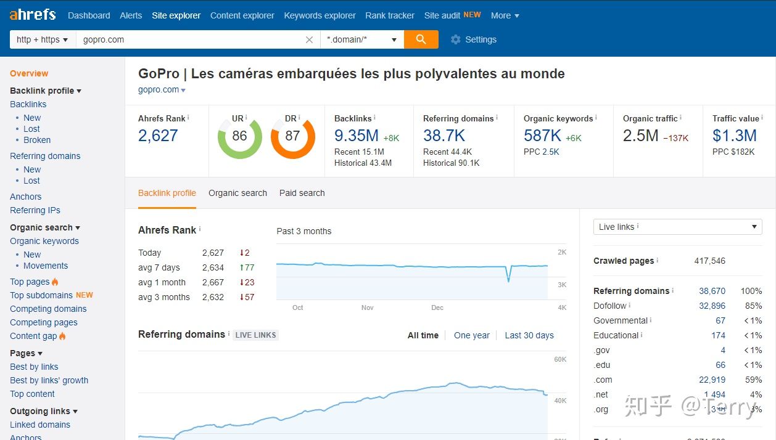The height and width of the screenshot is (440, 776).
Task: Click the info icon next to DR
Action: click(299, 118)
